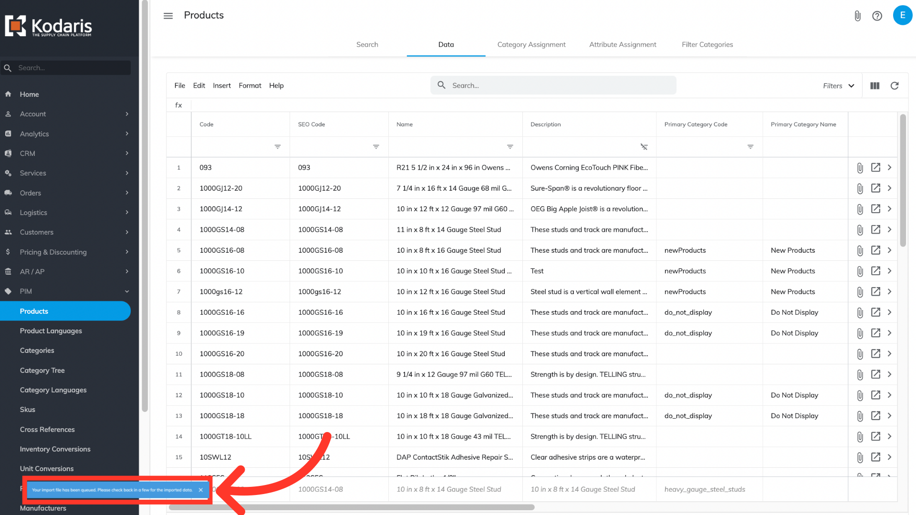The width and height of the screenshot is (916, 515).
Task: Toggle the column chooser icon
Action: [x=874, y=86]
